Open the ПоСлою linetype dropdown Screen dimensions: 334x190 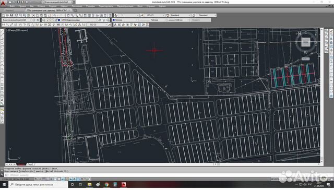[152, 20]
